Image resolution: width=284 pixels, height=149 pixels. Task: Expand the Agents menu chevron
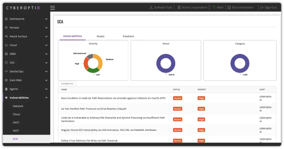tap(46, 89)
